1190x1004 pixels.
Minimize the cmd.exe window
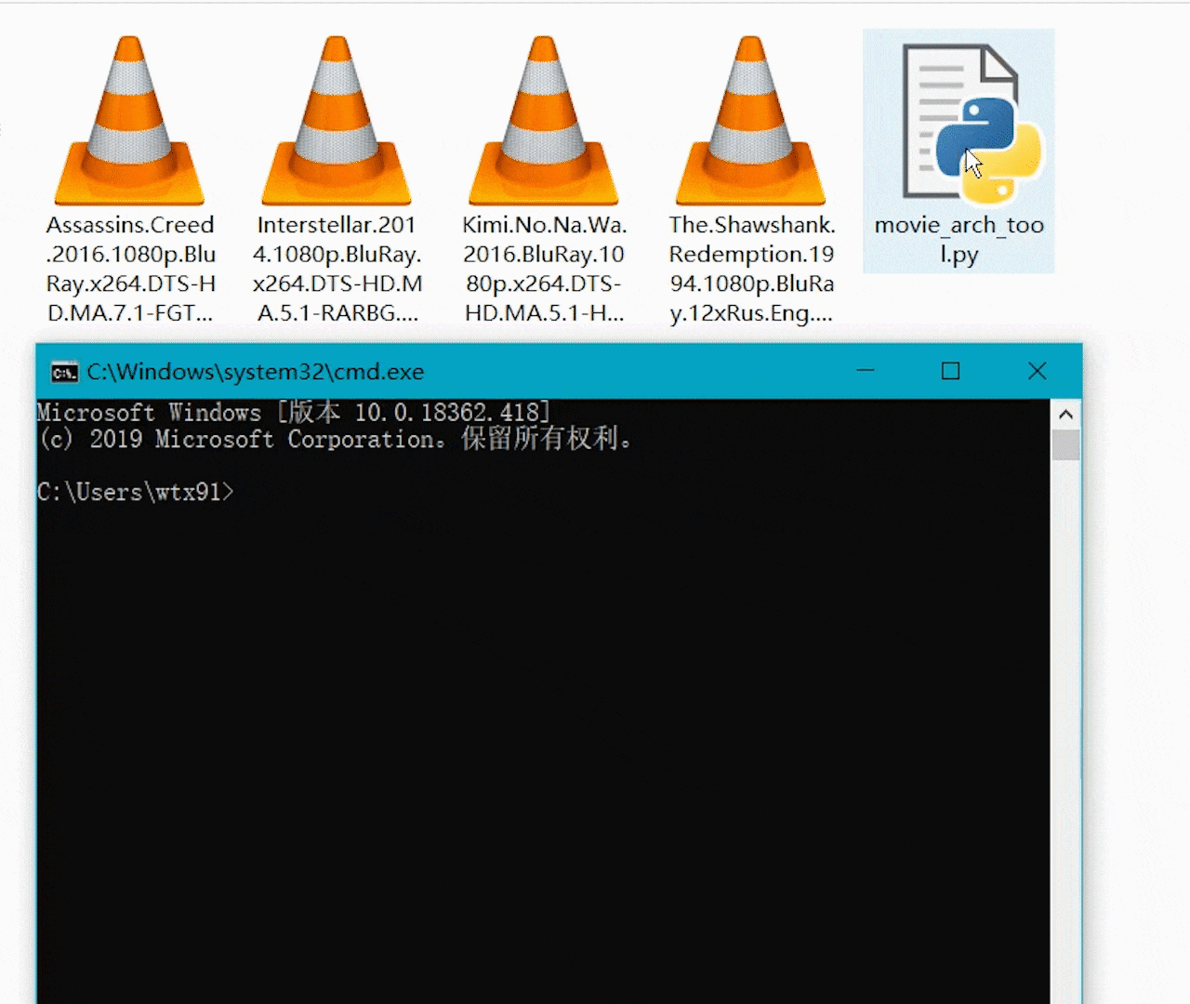pyautogui.click(x=866, y=371)
